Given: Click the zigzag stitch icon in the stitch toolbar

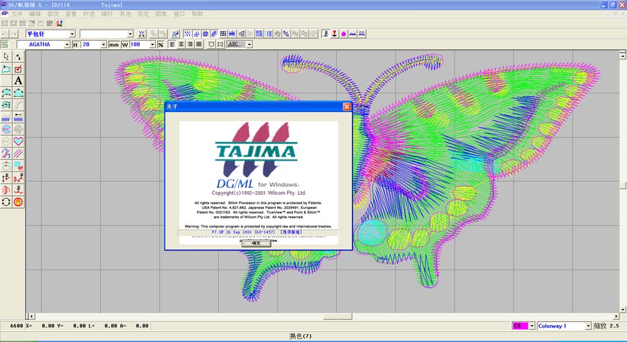Looking at the screenshot, I should pos(187,34).
